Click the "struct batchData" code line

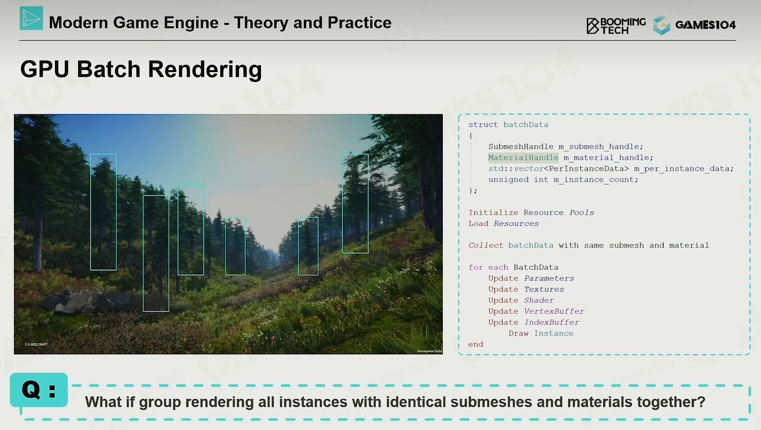508,125
